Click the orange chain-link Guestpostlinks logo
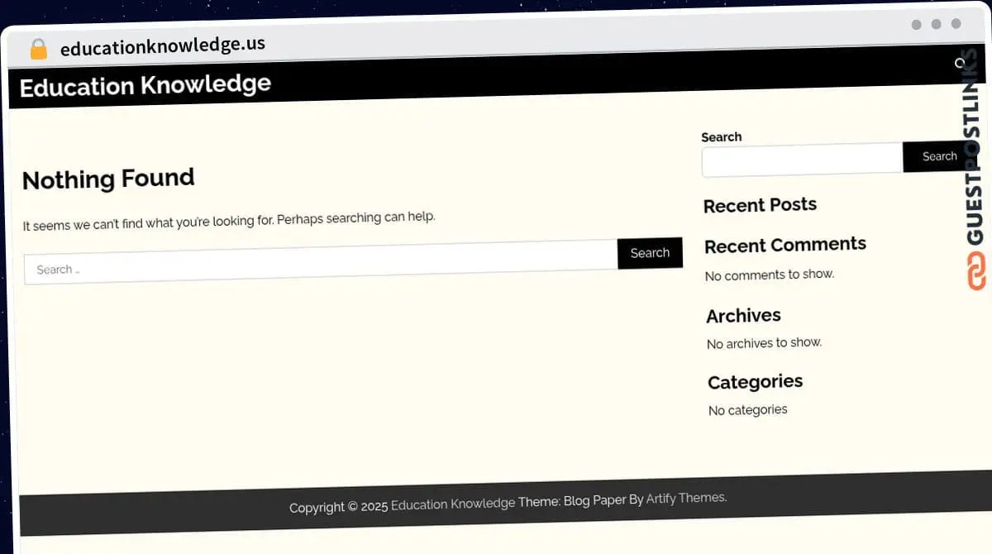Viewport: 992px width, 554px height. (976, 271)
